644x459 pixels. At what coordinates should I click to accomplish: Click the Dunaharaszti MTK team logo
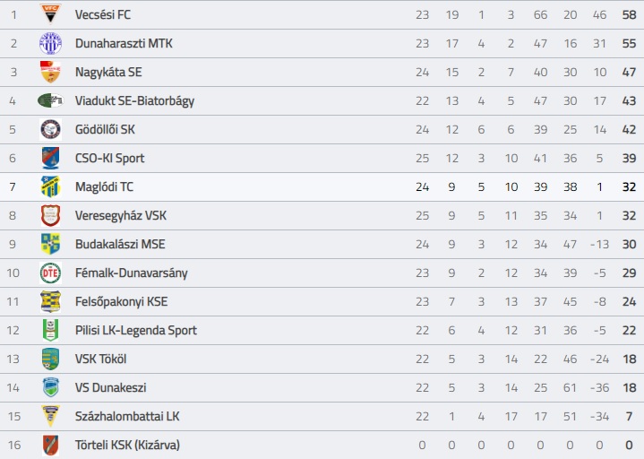point(50,43)
